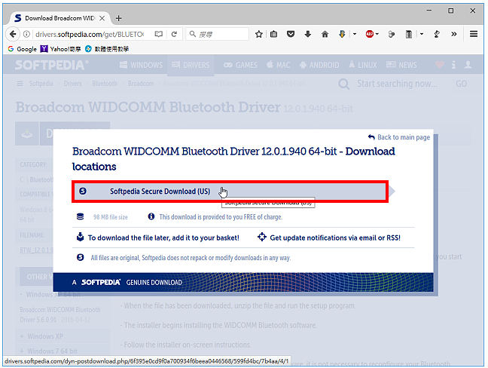Open the NEWS section
Viewport: 488px width, 368px height.
click(401, 65)
